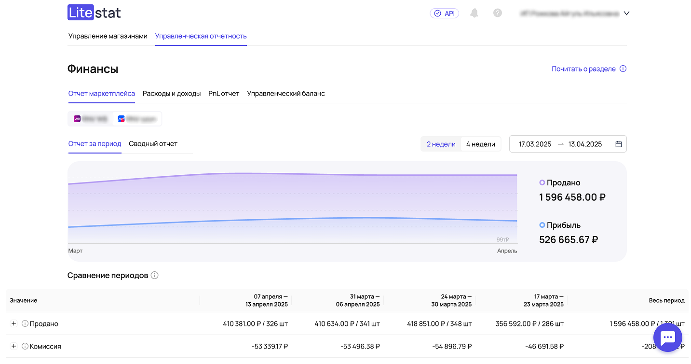
Task: Open the help question mark icon
Action: coord(498,14)
